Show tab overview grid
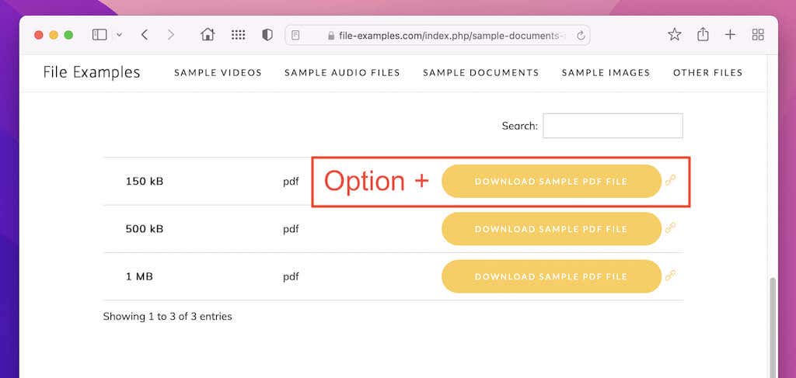This screenshot has height=378, width=796. tap(758, 35)
